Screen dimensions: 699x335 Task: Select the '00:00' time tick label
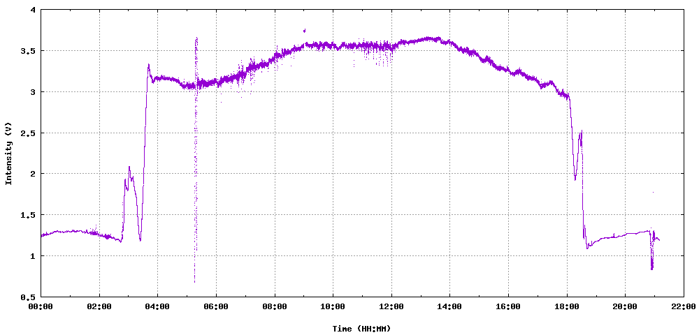[41, 306]
